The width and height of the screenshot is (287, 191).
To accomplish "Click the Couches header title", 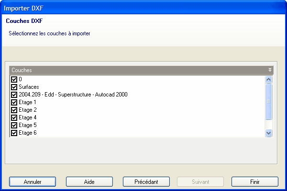I will pyautogui.click(x=22, y=70).
